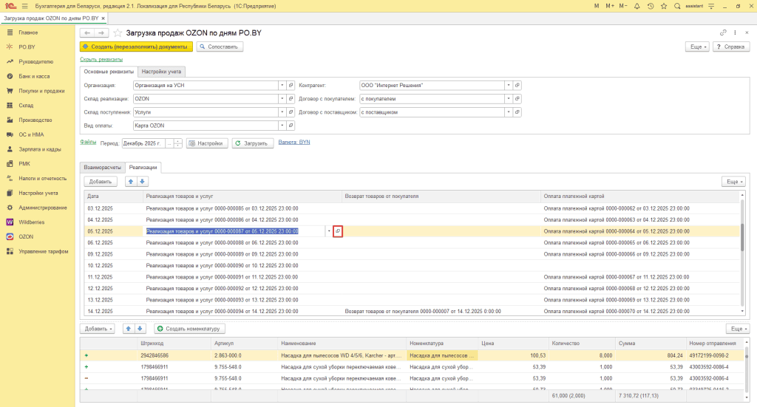The height and width of the screenshot is (407, 757).
Task: Click Скрыть реквизиты link
Action: (x=101, y=59)
